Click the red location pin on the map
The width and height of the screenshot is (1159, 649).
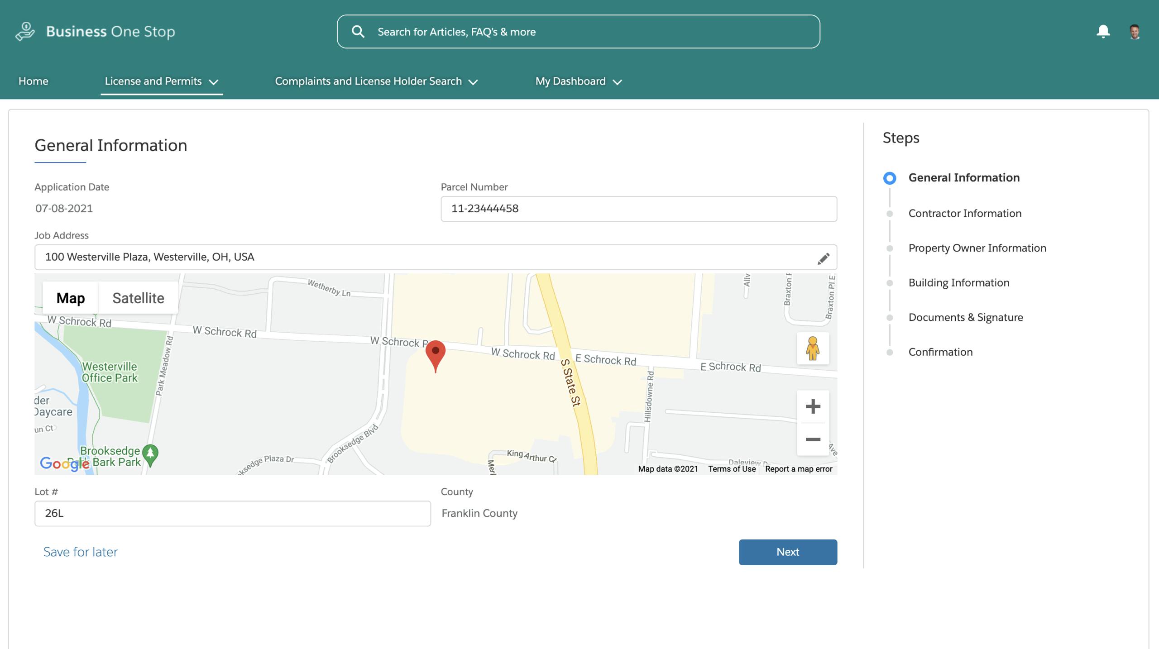436,354
